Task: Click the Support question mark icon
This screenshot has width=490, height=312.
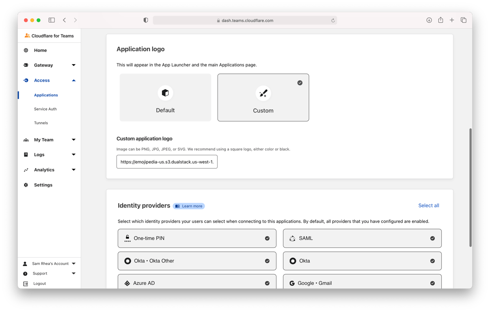Action: [x=25, y=274]
